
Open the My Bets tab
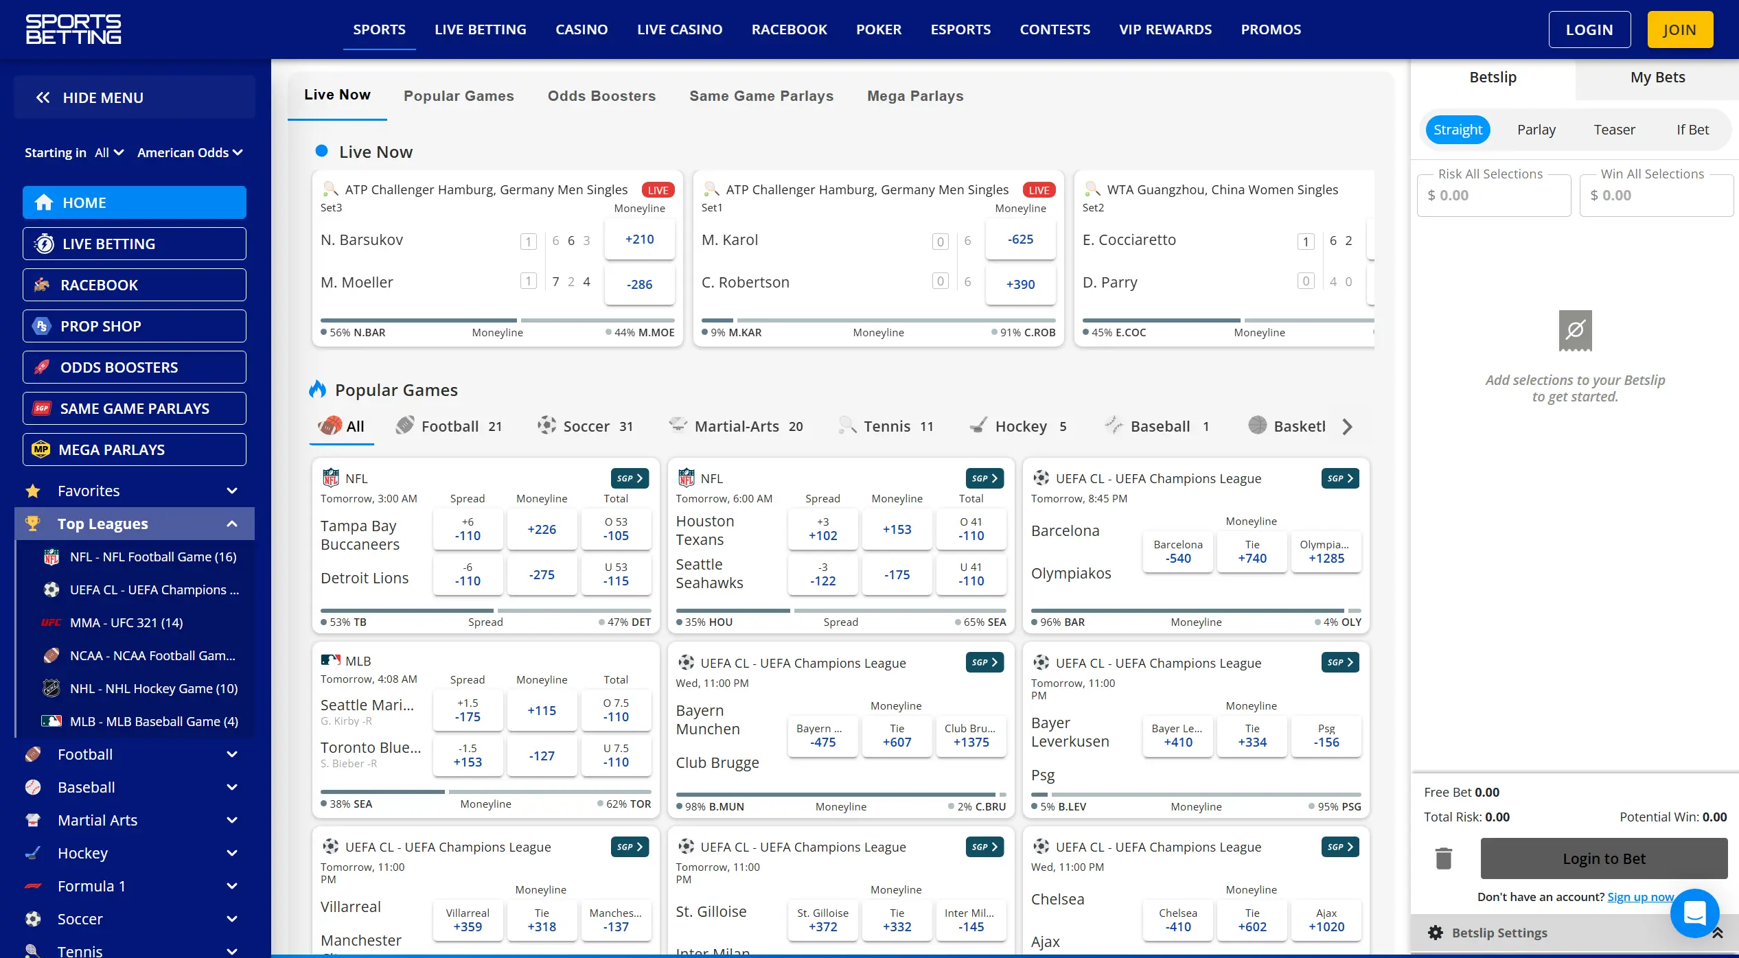tap(1657, 78)
